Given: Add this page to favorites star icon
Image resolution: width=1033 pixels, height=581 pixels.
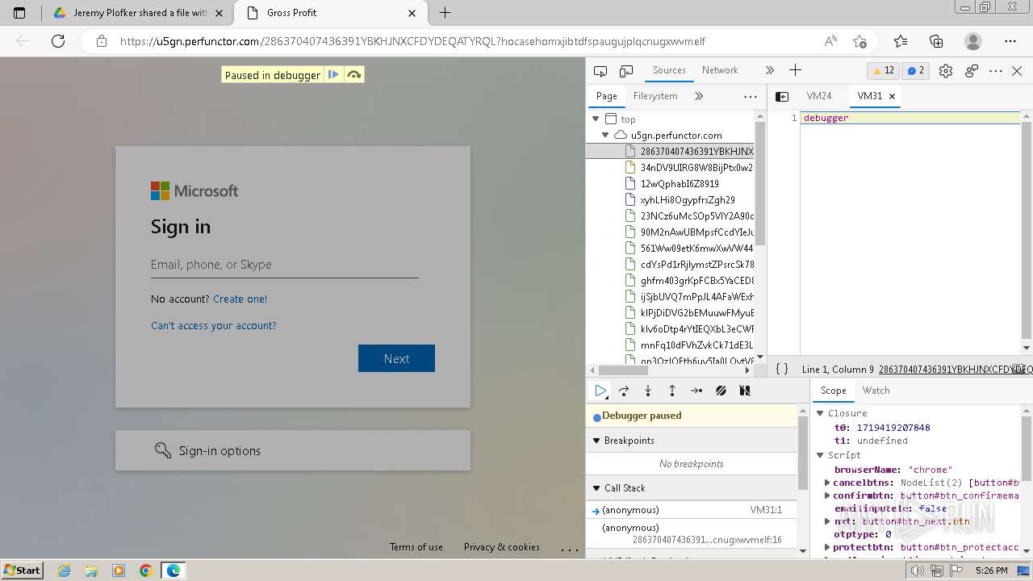Looking at the screenshot, I should point(859,41).
